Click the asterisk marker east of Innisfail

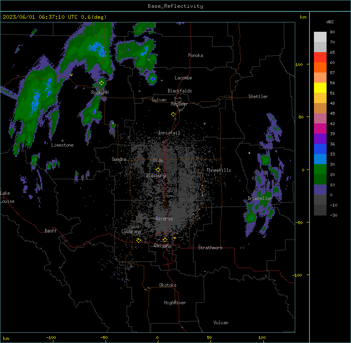pos(204,123)
